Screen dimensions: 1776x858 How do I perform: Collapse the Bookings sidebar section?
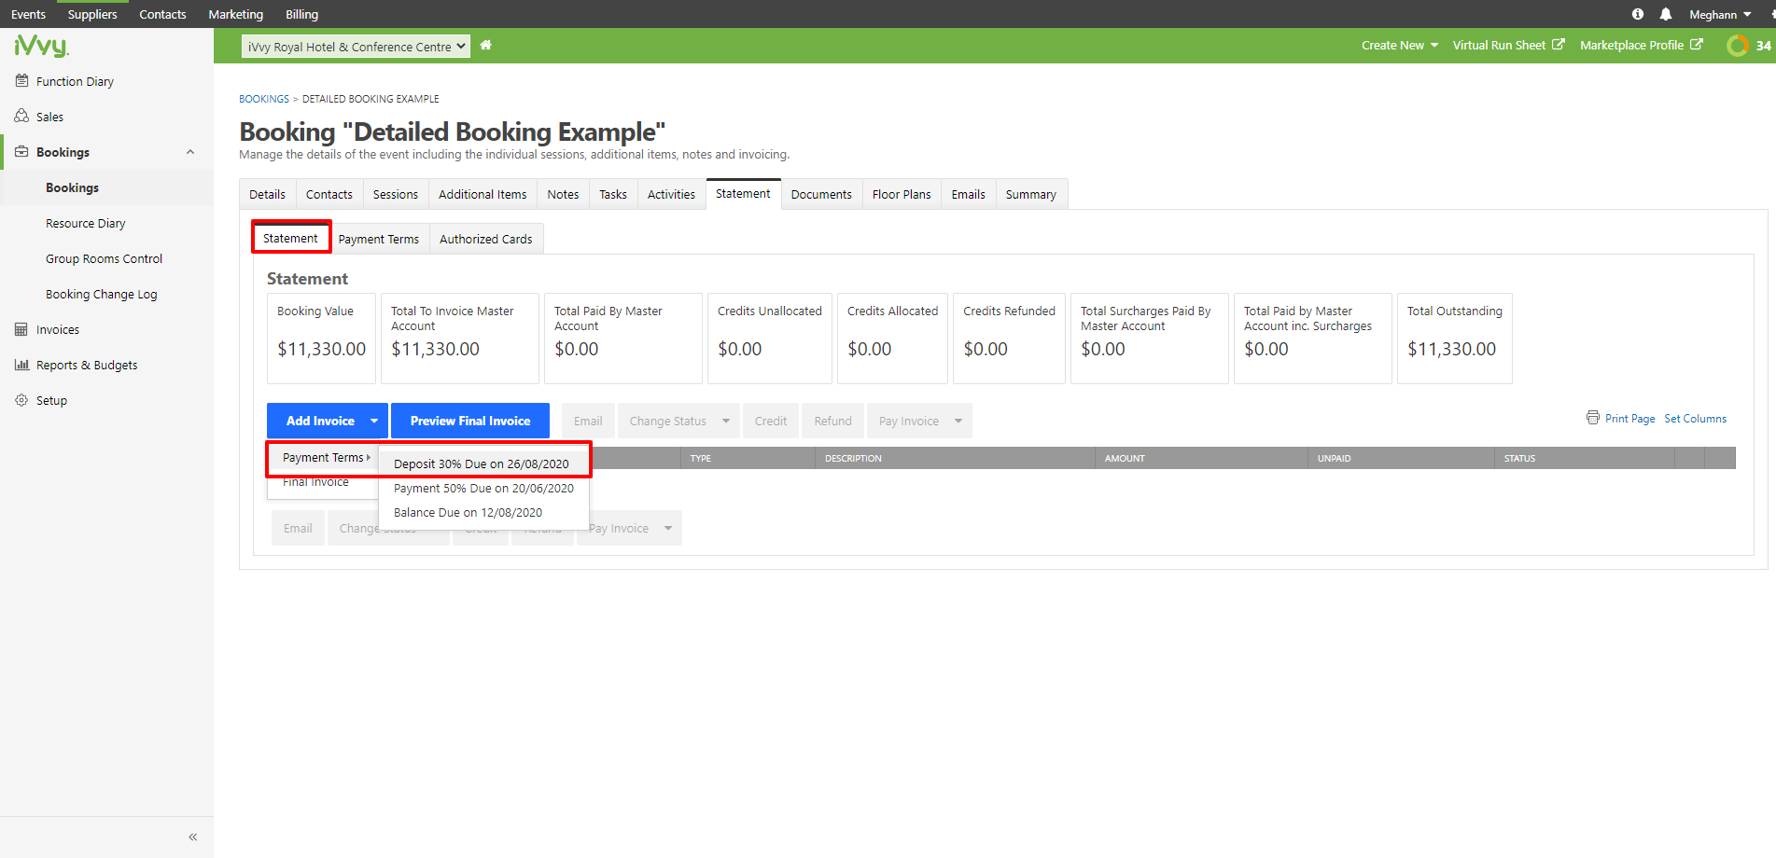click(x=190, y=152)
